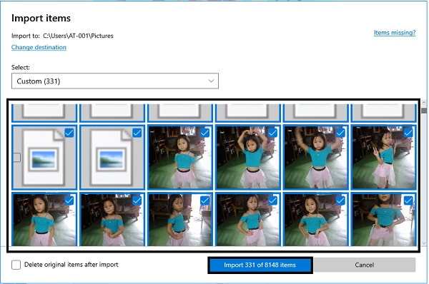Uncheck the girl standing photo in middle row
Image resolution: width=429 pixels, height=284 pixels.
click(204, 133)
